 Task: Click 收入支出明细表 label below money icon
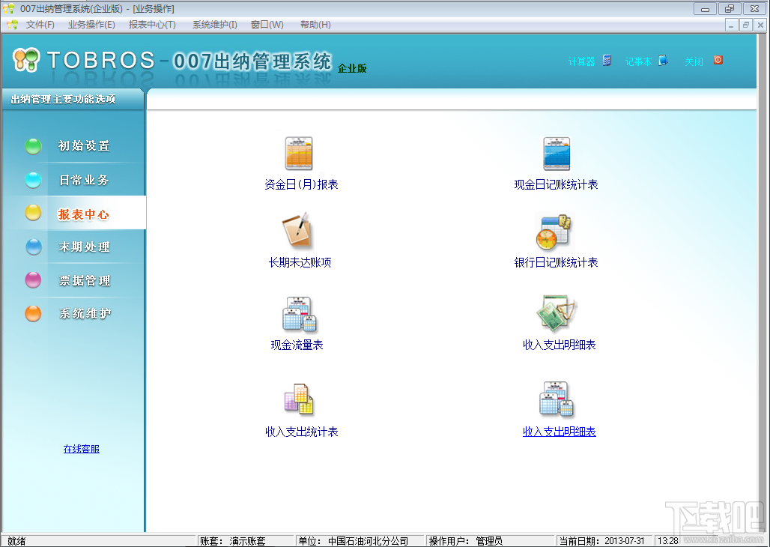560,345
